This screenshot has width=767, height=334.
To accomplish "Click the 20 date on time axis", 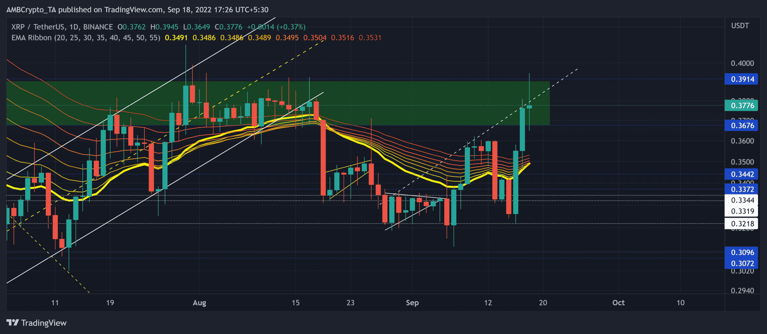I will point(543,303).
